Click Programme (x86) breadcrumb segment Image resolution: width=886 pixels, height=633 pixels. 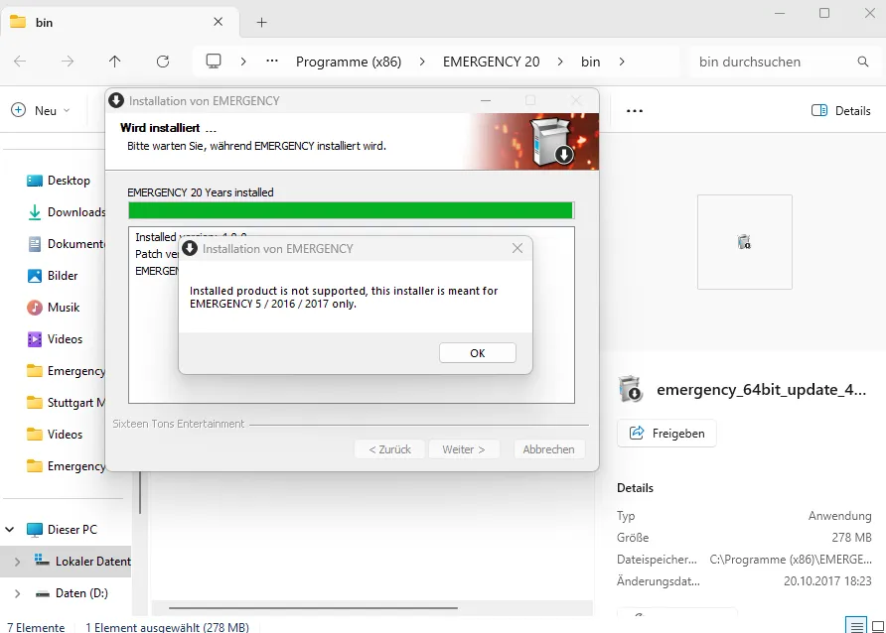(349, 62)
